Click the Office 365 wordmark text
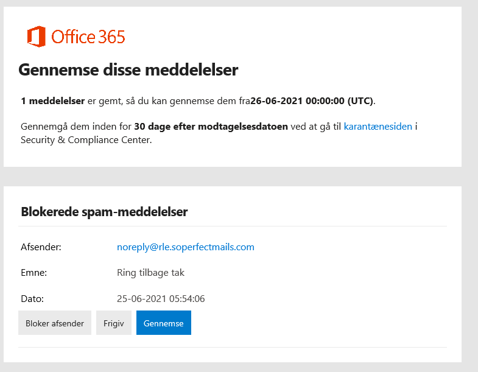The height and width of the screenshot is (372, 478). point(88,37)
